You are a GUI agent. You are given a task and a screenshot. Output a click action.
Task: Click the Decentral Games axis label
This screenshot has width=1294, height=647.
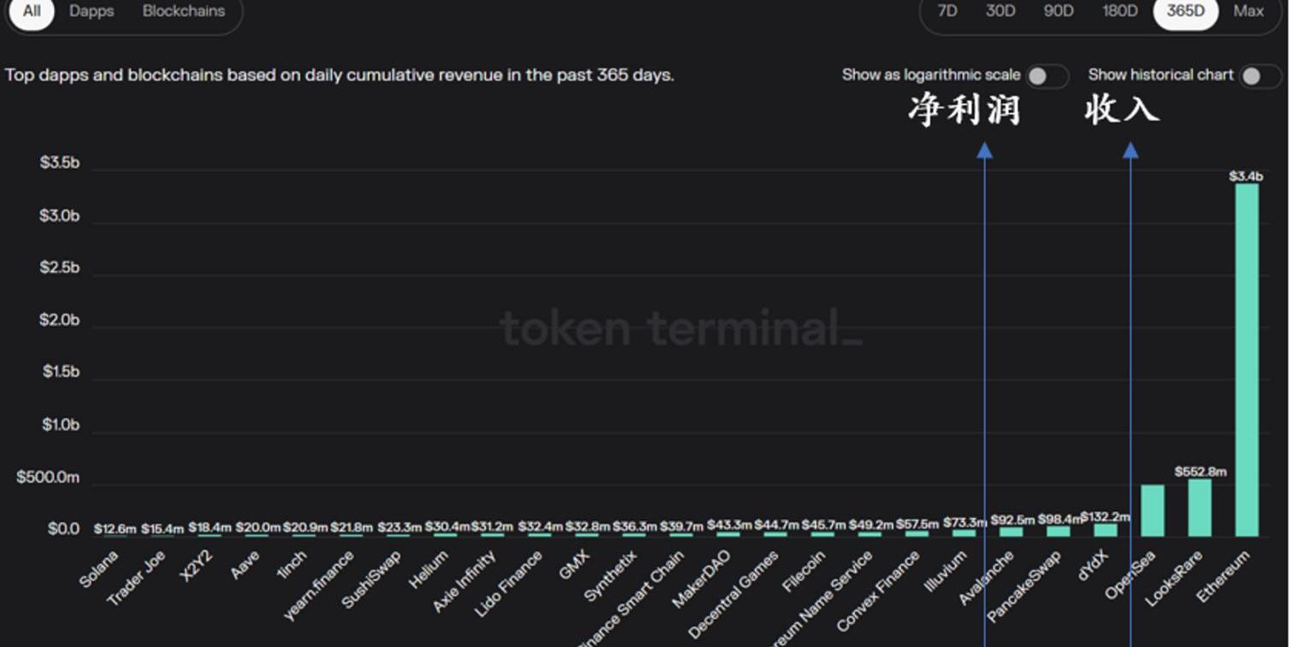pos(733,595)
